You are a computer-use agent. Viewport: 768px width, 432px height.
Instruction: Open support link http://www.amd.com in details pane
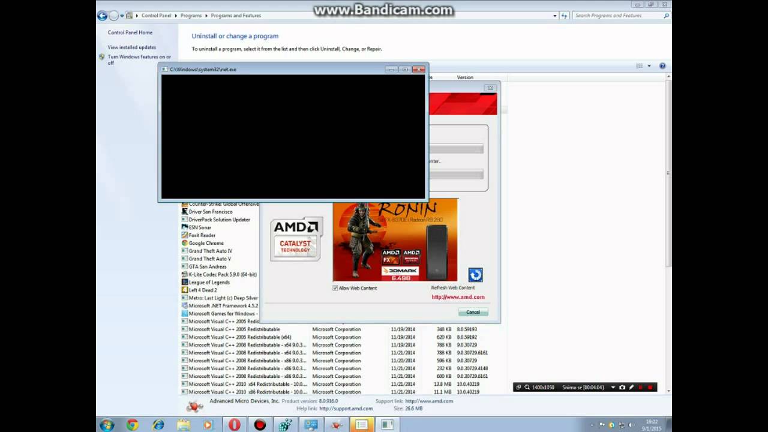(429, 401)
